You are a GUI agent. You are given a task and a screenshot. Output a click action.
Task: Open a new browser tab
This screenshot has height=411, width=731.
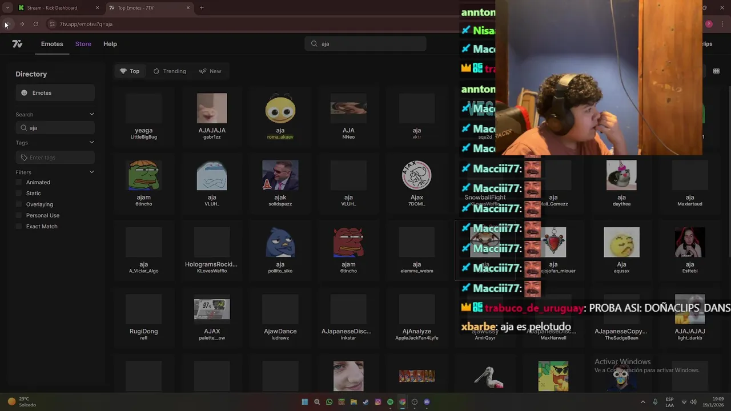pos(202,8)
